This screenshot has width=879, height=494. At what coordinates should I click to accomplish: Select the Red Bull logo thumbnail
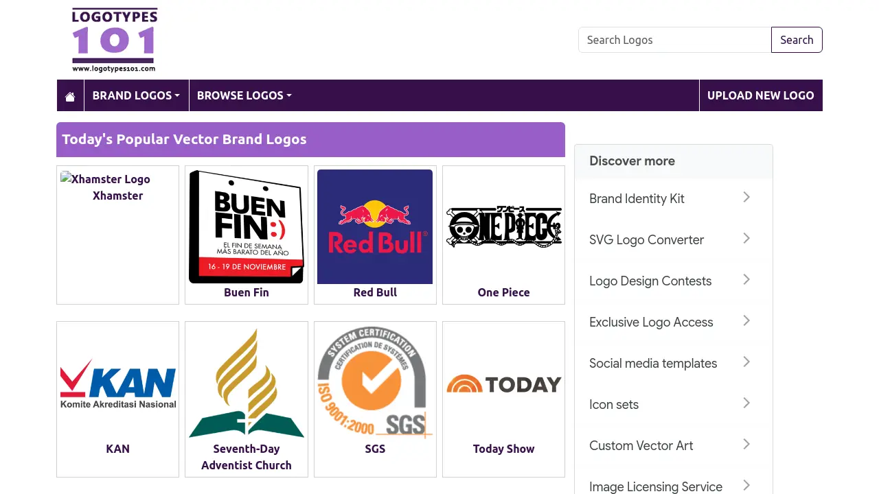[375, 226]
